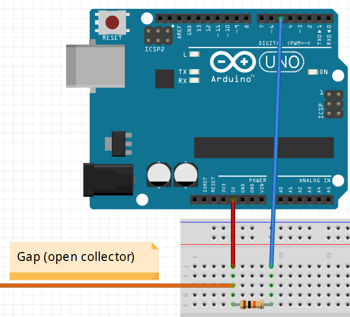Select the capacitor nearest the IOREF pin
The image size is (350, 317).
click(x=186, y=175)
